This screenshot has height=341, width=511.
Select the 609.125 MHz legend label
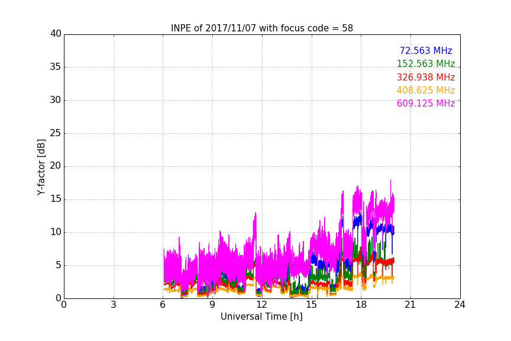tap(426, 103)
